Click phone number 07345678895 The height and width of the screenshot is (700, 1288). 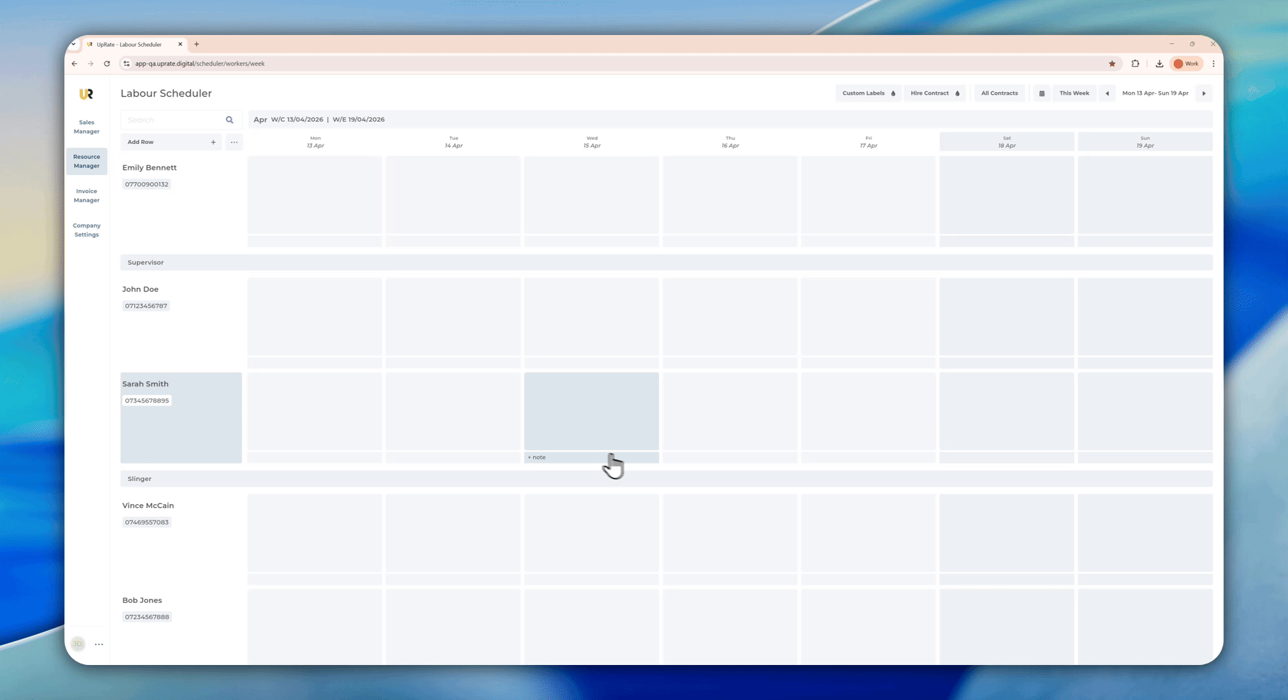click(147, 401)
